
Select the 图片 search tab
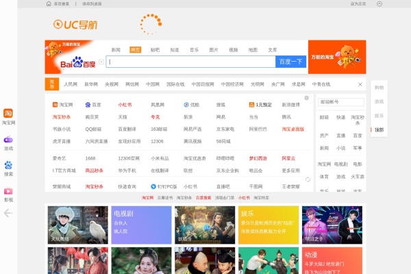pos(214,50)
